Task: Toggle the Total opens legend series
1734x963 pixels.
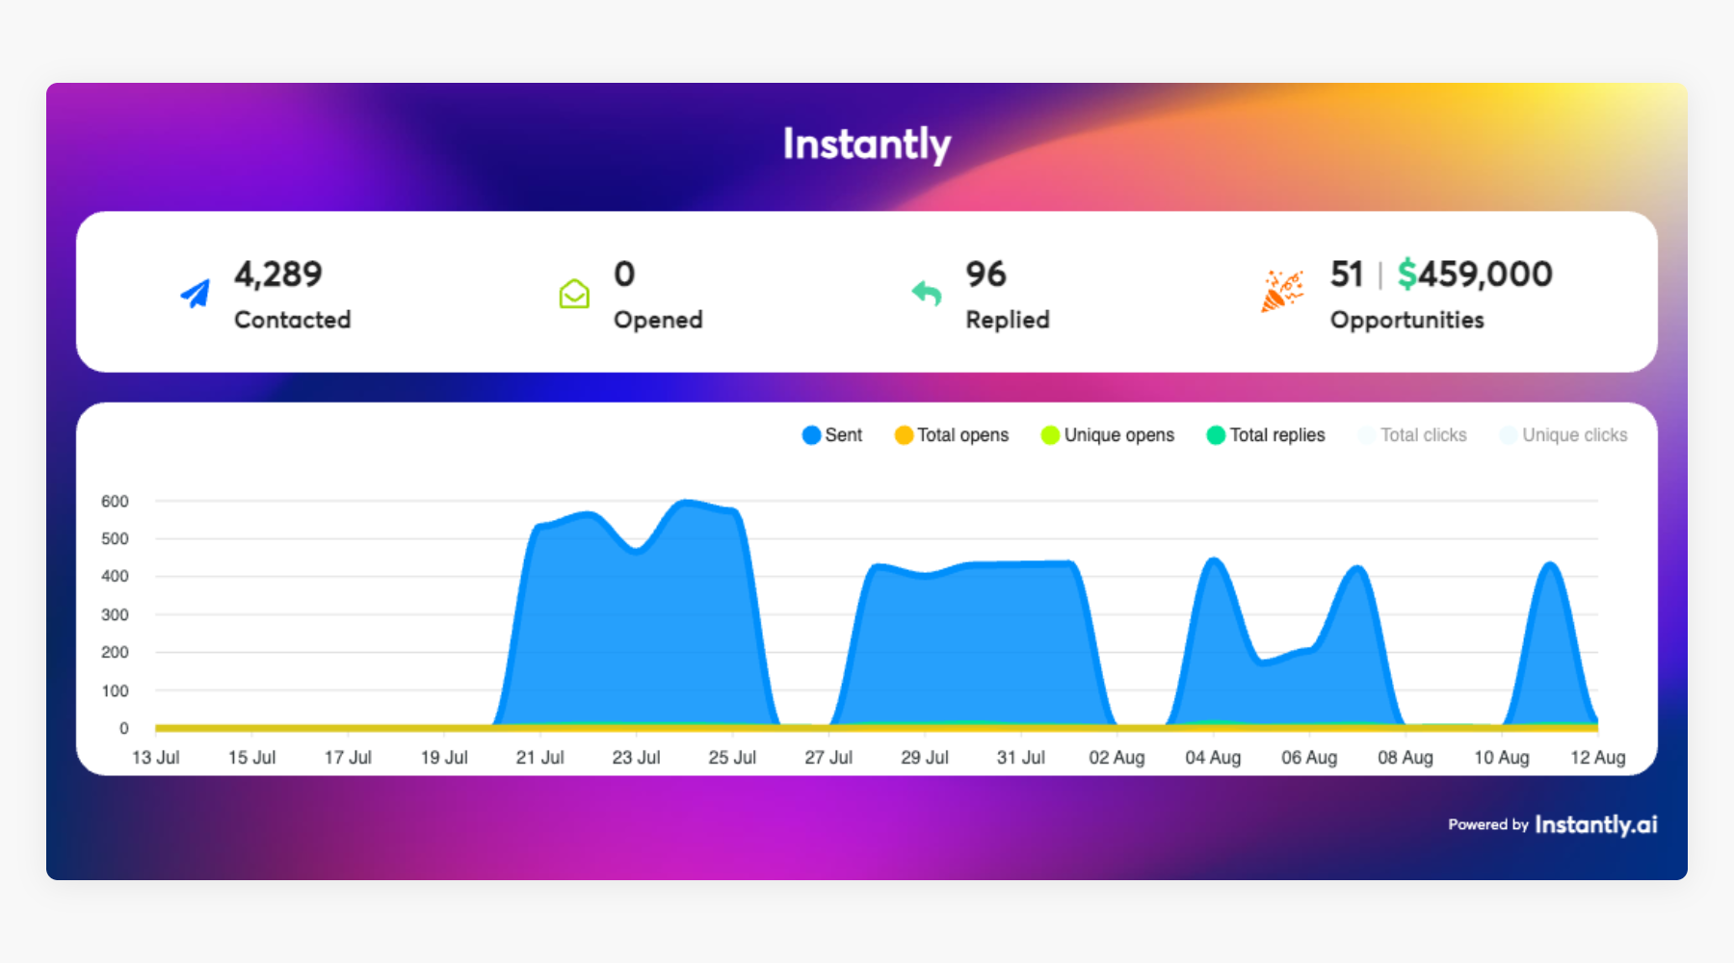Action: (x=952, y=435)
